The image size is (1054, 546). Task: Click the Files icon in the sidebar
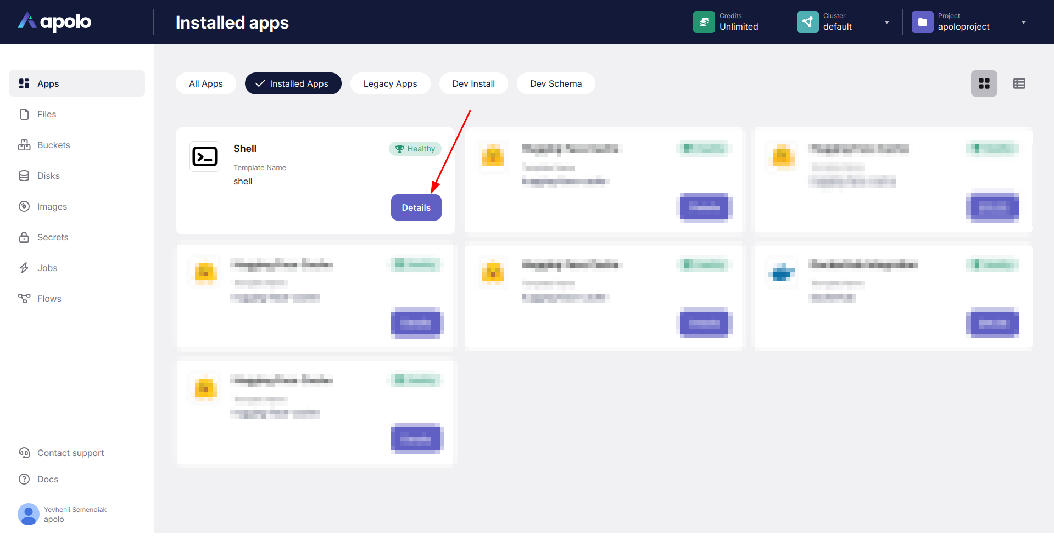click(x=24, y=114)
